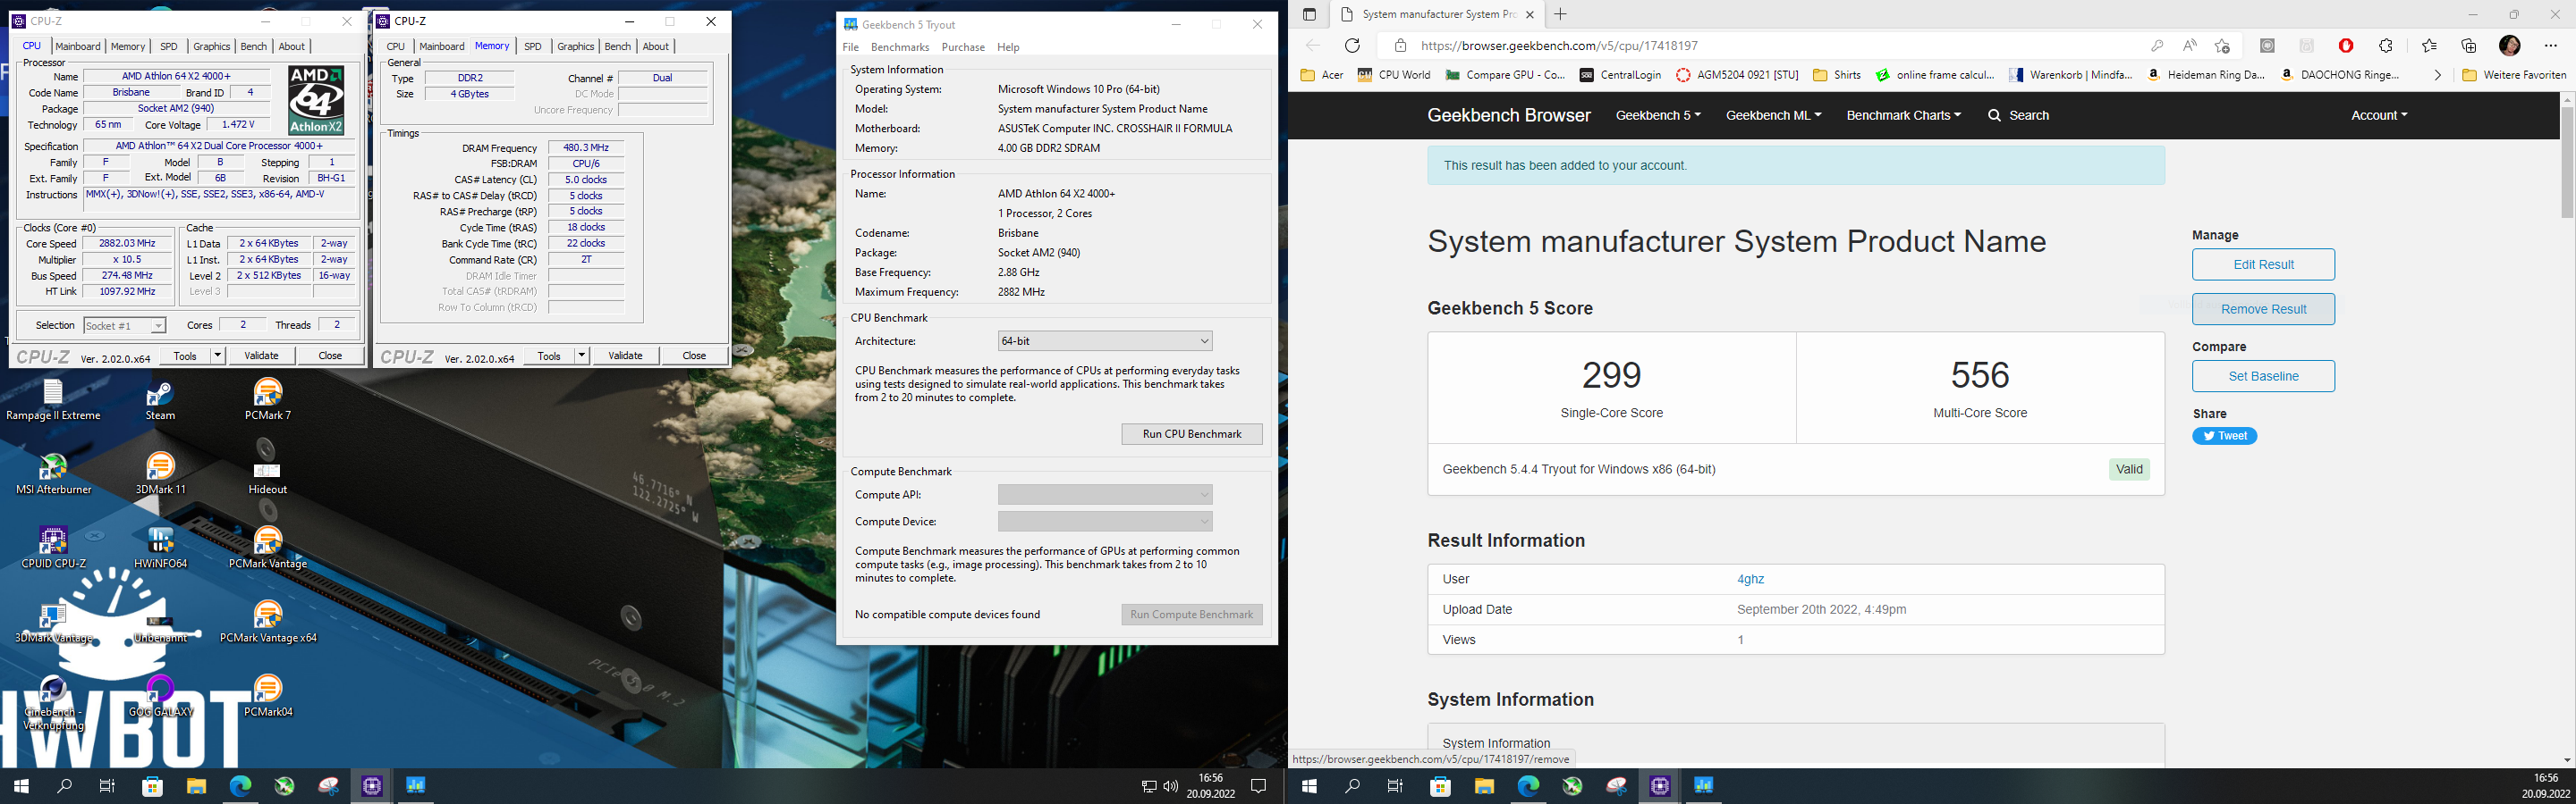Open the MSI Afterburner desktop shortcut
Screen dimensions: 2576x804
pyautogui.click(x=53, y=473)
